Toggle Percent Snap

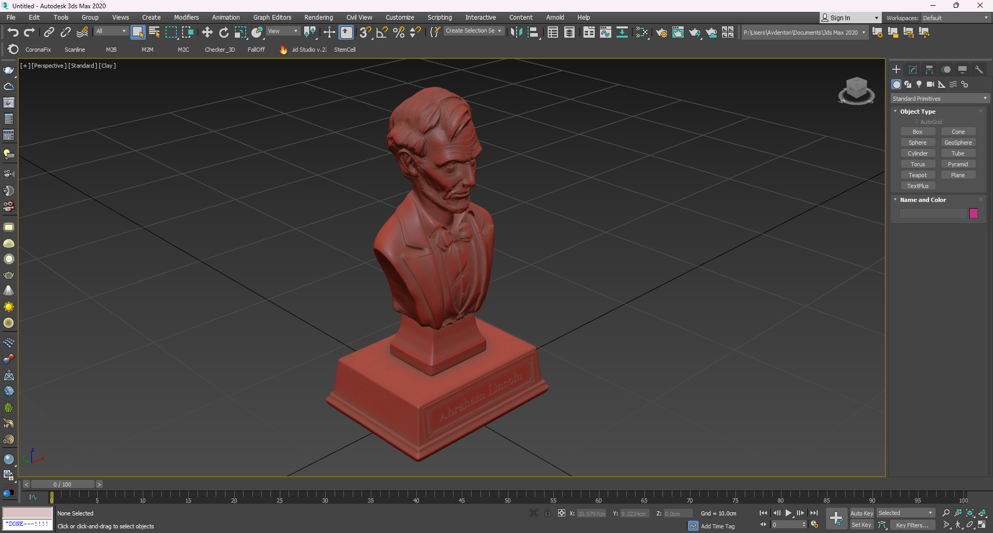(x=399, y=33)
